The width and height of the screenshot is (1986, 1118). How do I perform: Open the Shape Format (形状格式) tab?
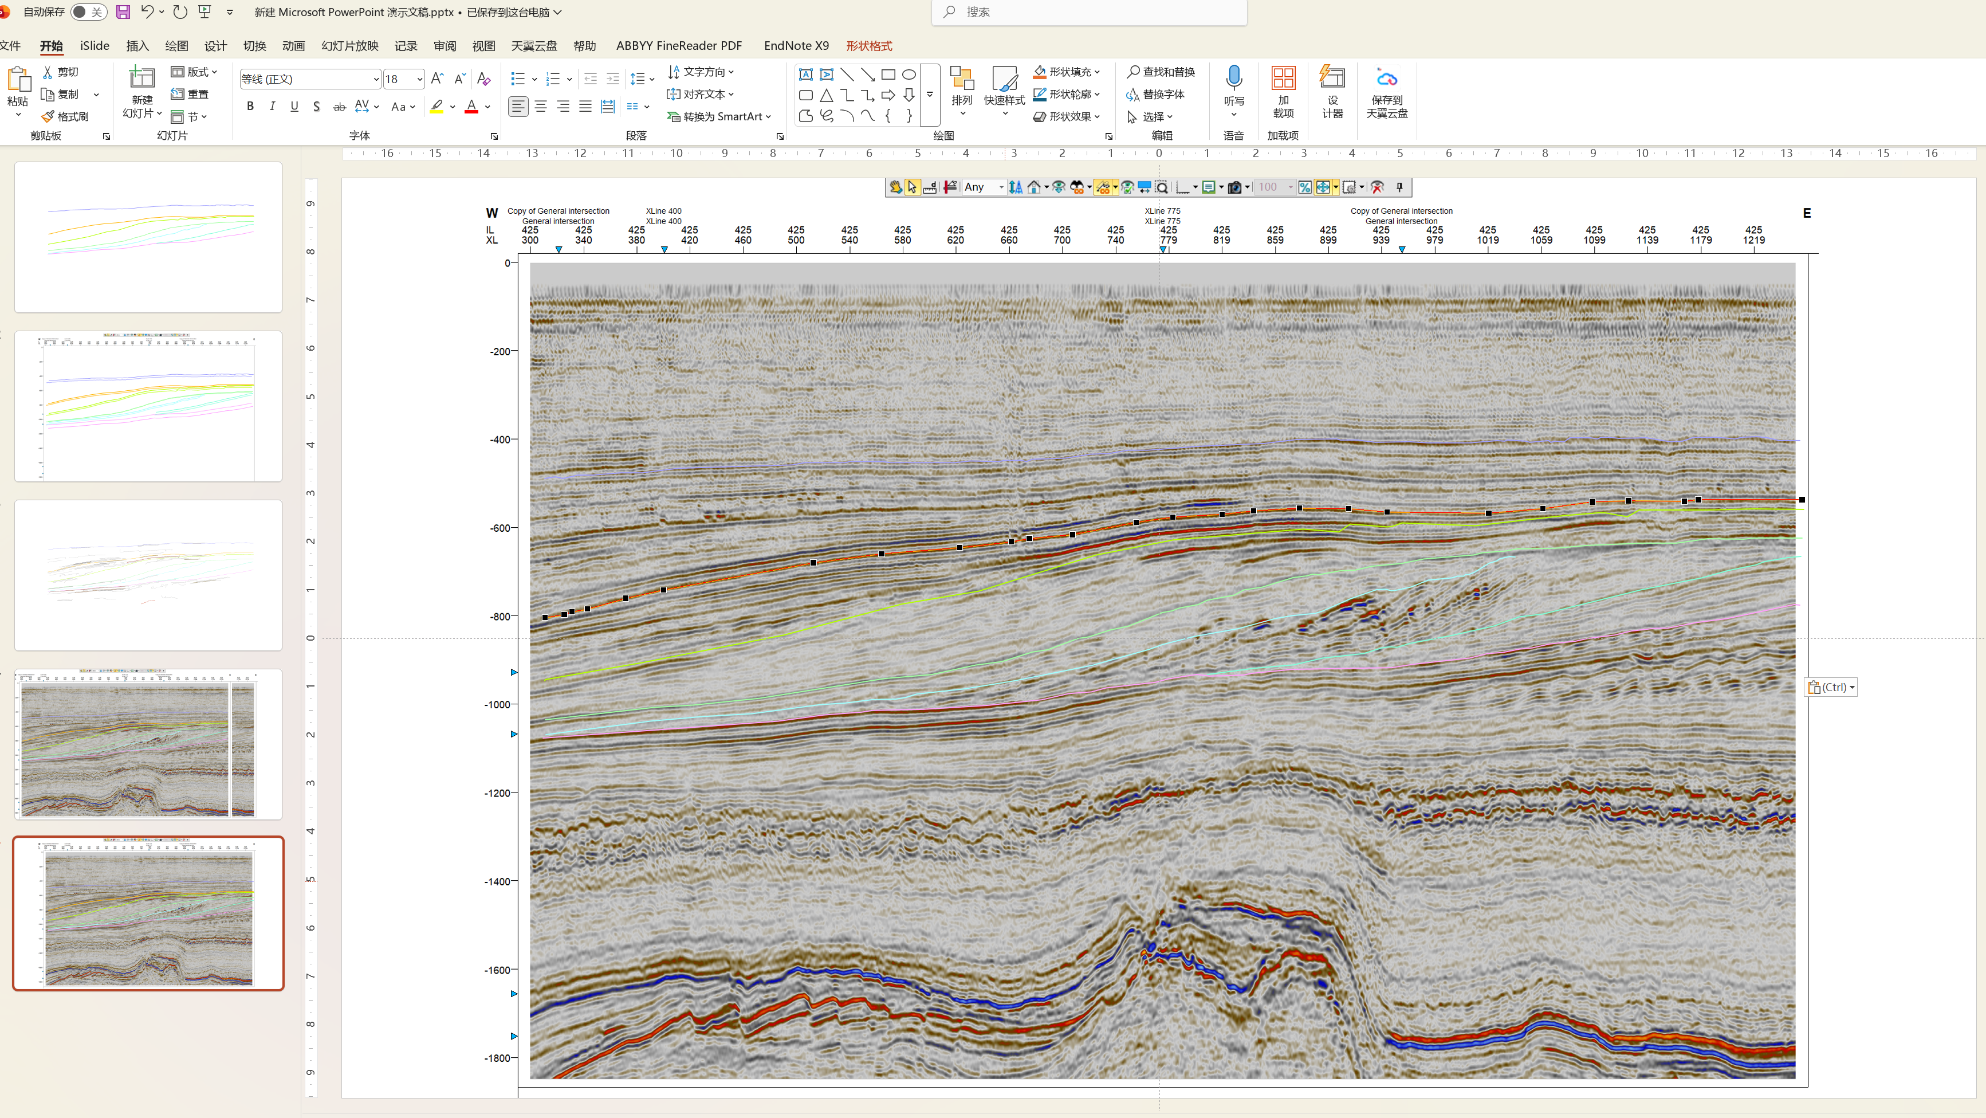coord(869,45)
